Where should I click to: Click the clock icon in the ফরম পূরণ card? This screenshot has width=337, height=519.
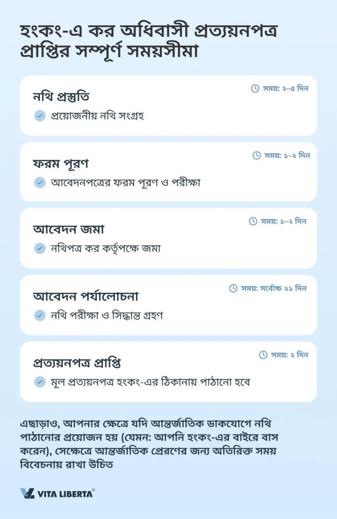257,156
